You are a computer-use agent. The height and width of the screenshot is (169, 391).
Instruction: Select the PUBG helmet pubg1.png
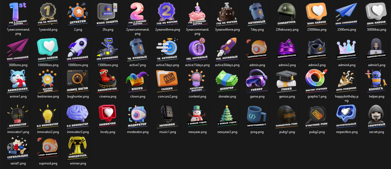coord(287,117)
